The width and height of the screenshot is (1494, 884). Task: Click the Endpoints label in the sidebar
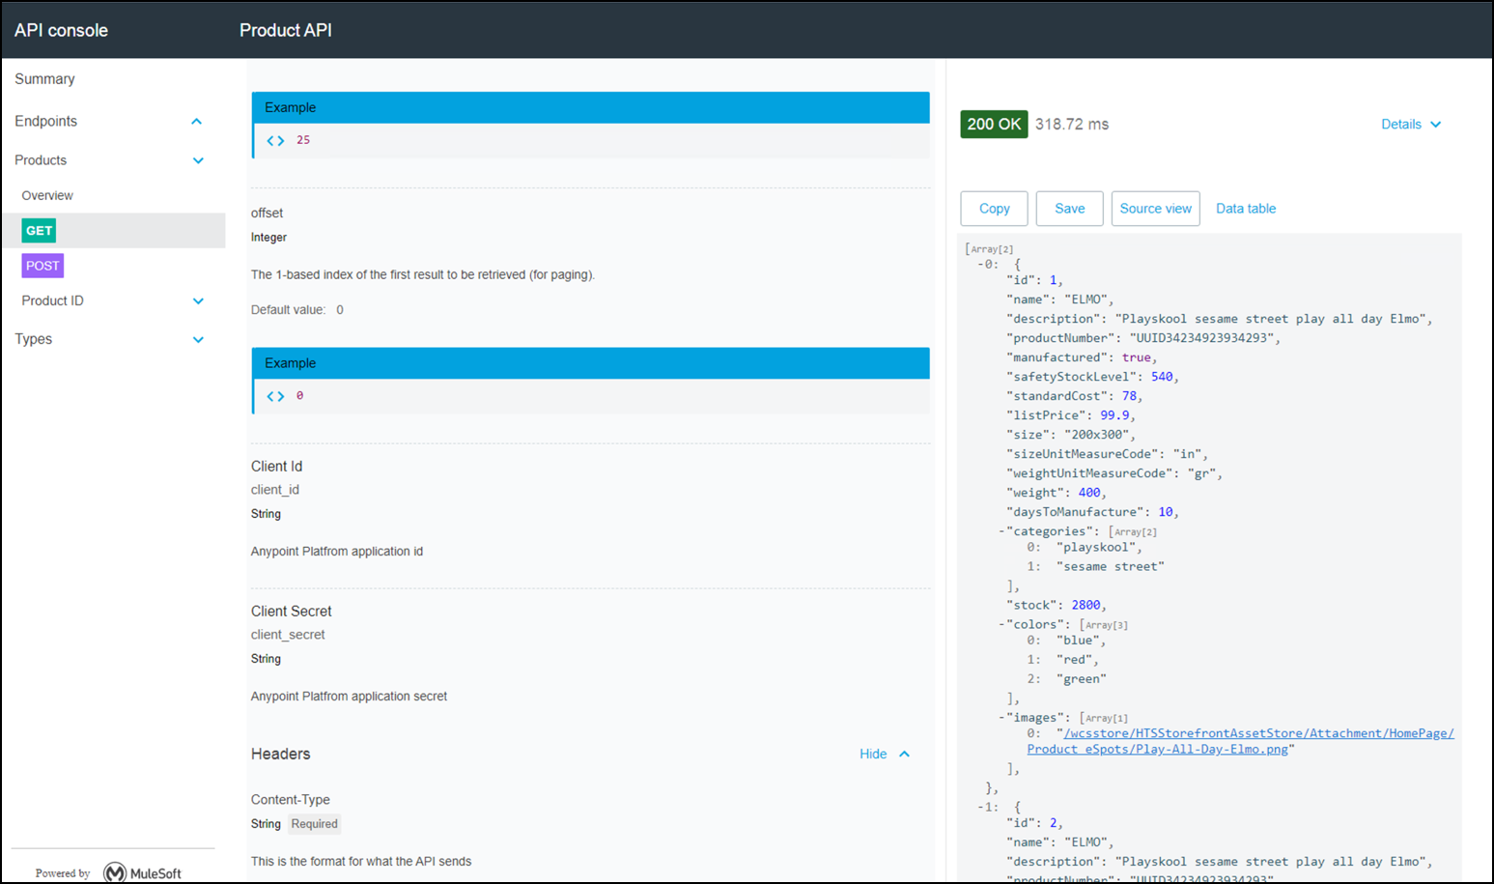(45, 122)
